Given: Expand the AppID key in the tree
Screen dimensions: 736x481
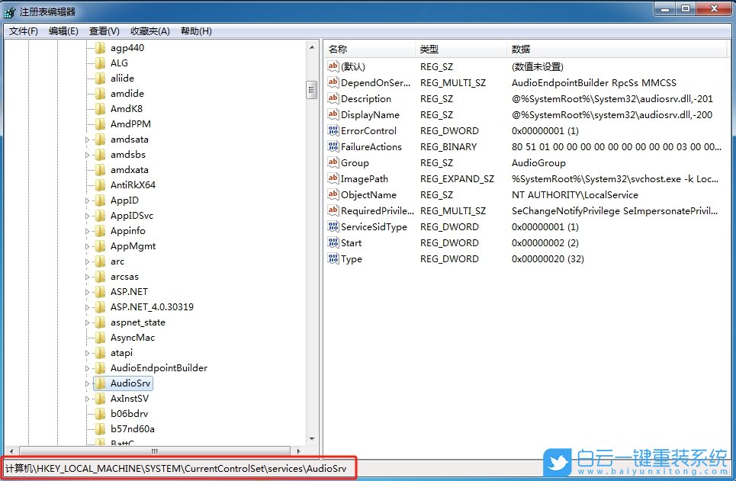Looking at the screenshot, I should pos(88,200).
